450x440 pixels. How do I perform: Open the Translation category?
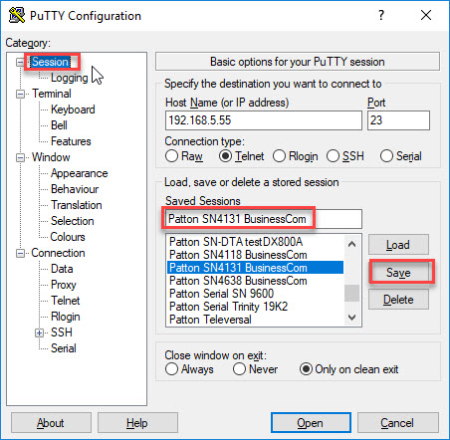77,205
